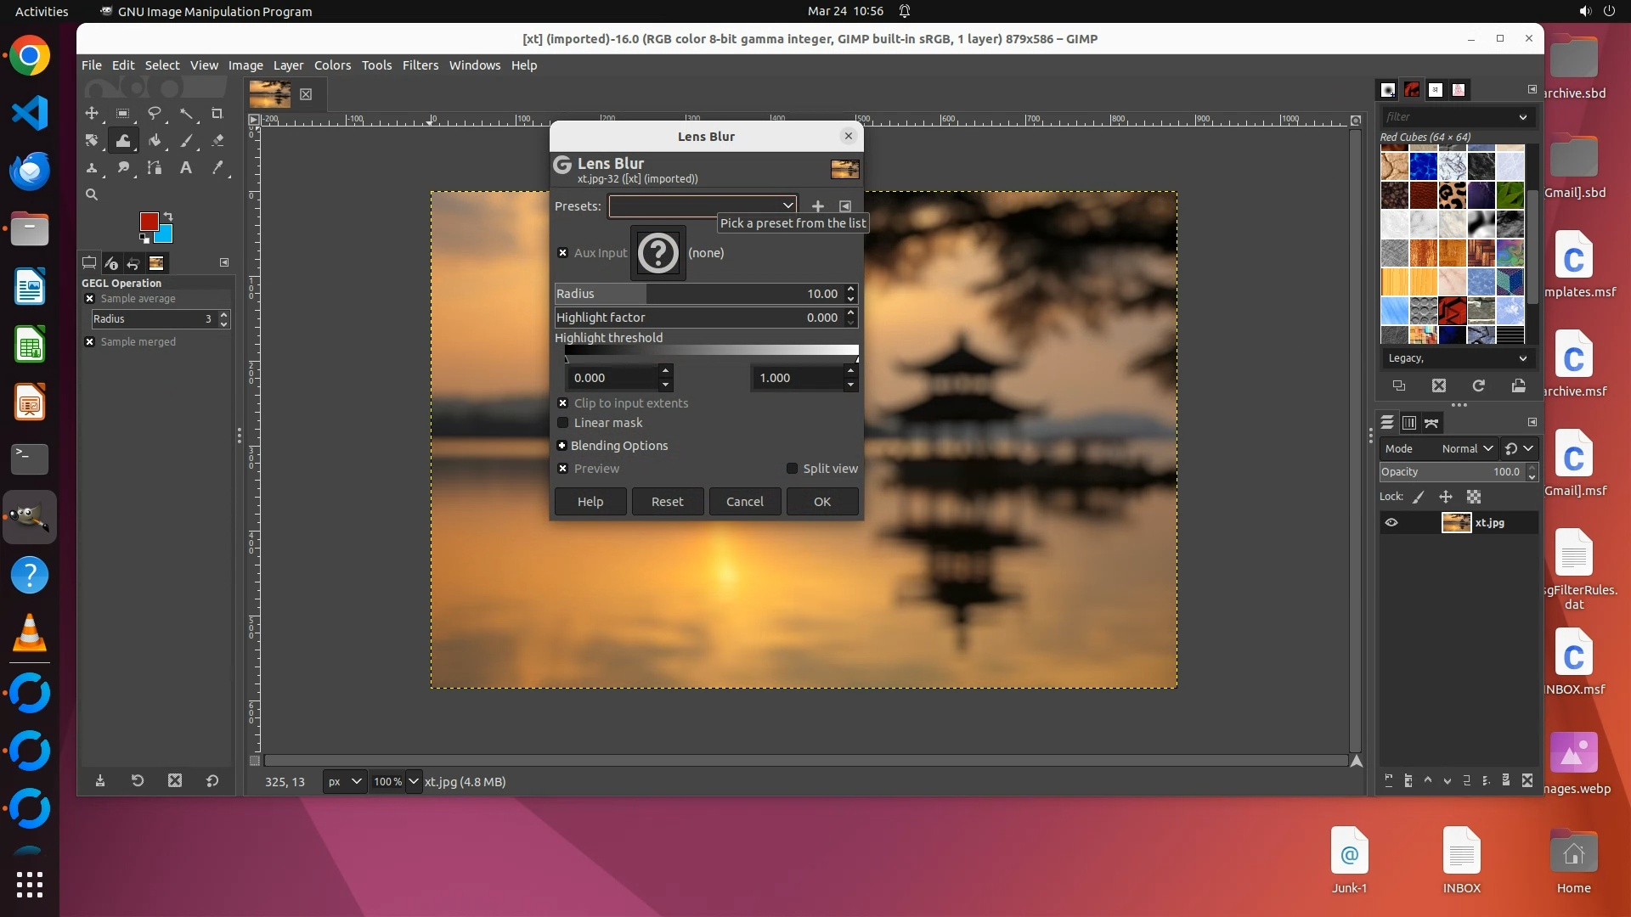Select the Zoom magnifier tool

click(92, 194)
